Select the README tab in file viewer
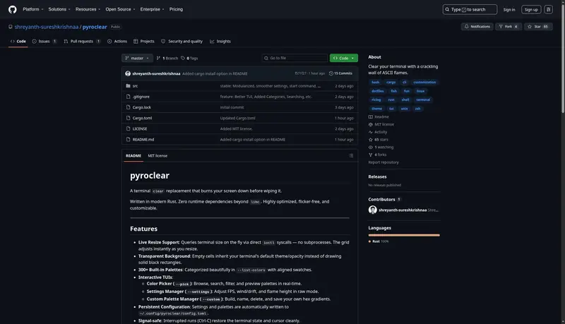 (133, 156)
